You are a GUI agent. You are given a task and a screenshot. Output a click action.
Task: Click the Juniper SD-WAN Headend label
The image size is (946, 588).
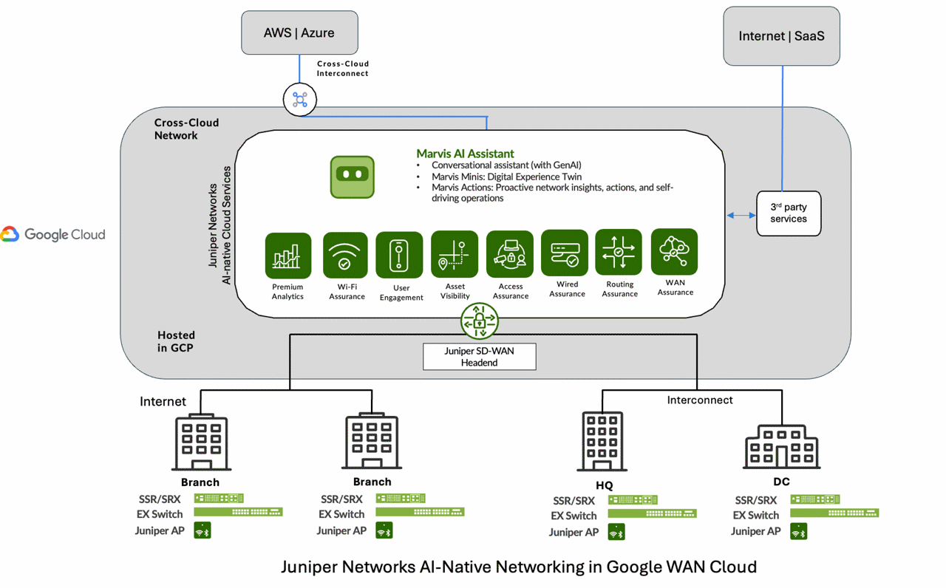click(479, 357)
